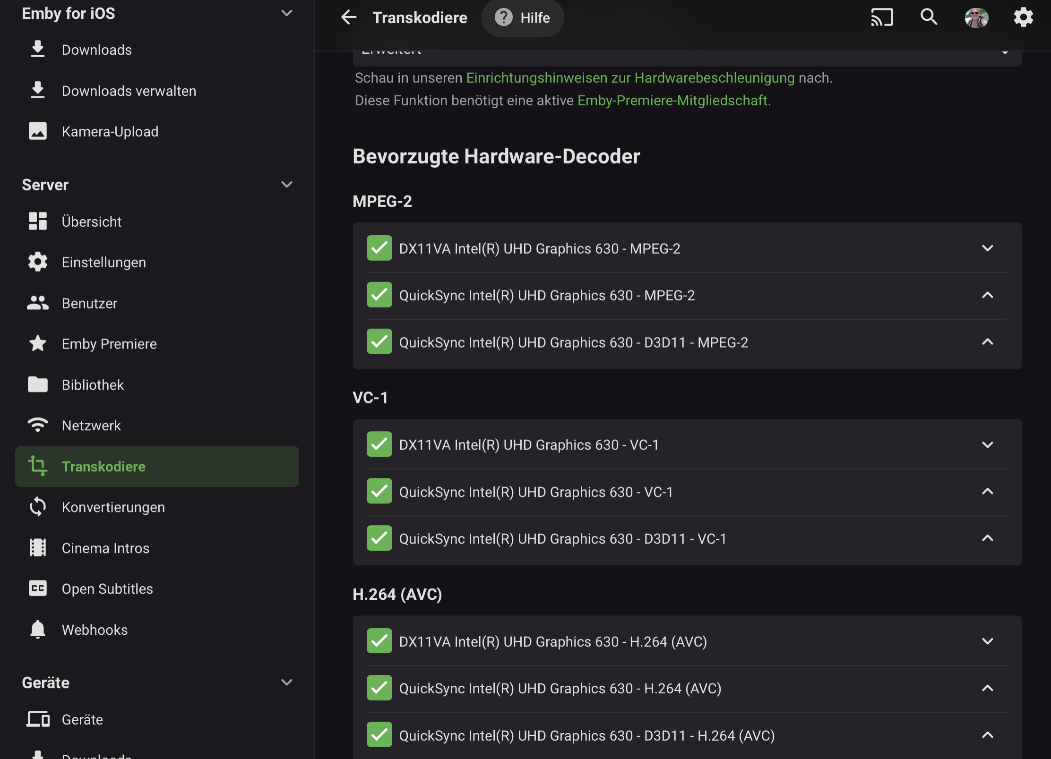
Task: Click the Transkodiere crop-rotate icon
Action: coord(38,466)
